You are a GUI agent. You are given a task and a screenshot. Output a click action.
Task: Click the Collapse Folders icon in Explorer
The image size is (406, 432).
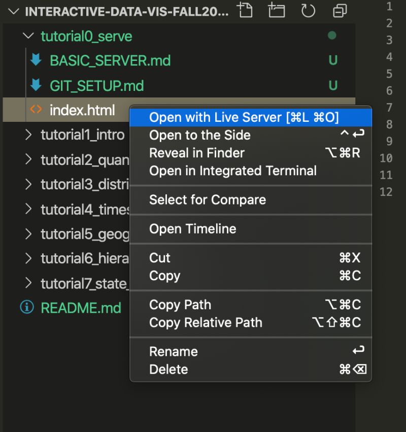(340, 10)
